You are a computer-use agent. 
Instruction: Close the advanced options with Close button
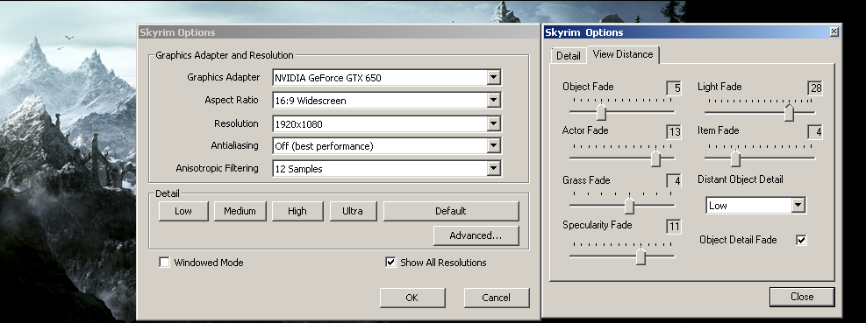point(802,297)
